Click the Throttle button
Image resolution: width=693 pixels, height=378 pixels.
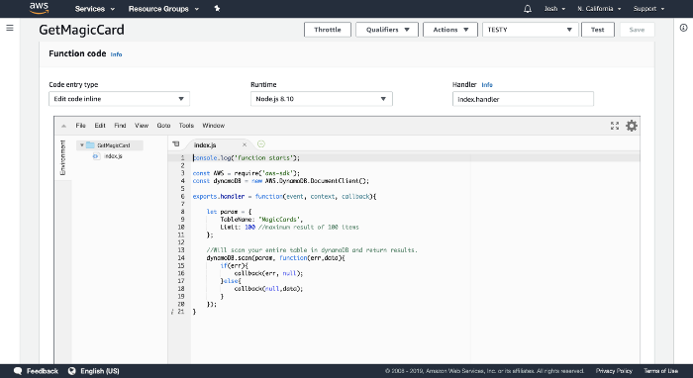point(328,30)
